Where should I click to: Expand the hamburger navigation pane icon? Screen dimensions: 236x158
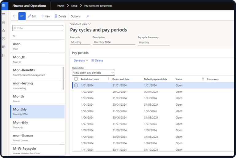click(4, 14)
